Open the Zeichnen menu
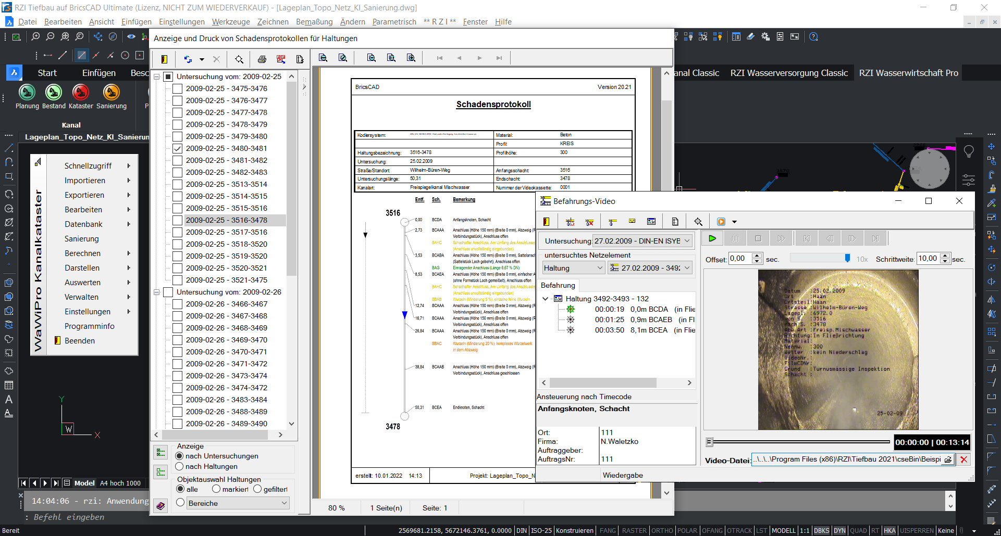 coord(273,22)
